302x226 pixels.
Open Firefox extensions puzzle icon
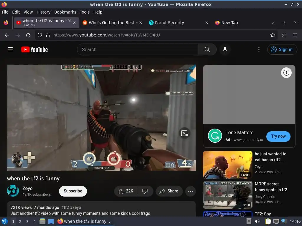(284, 35)
